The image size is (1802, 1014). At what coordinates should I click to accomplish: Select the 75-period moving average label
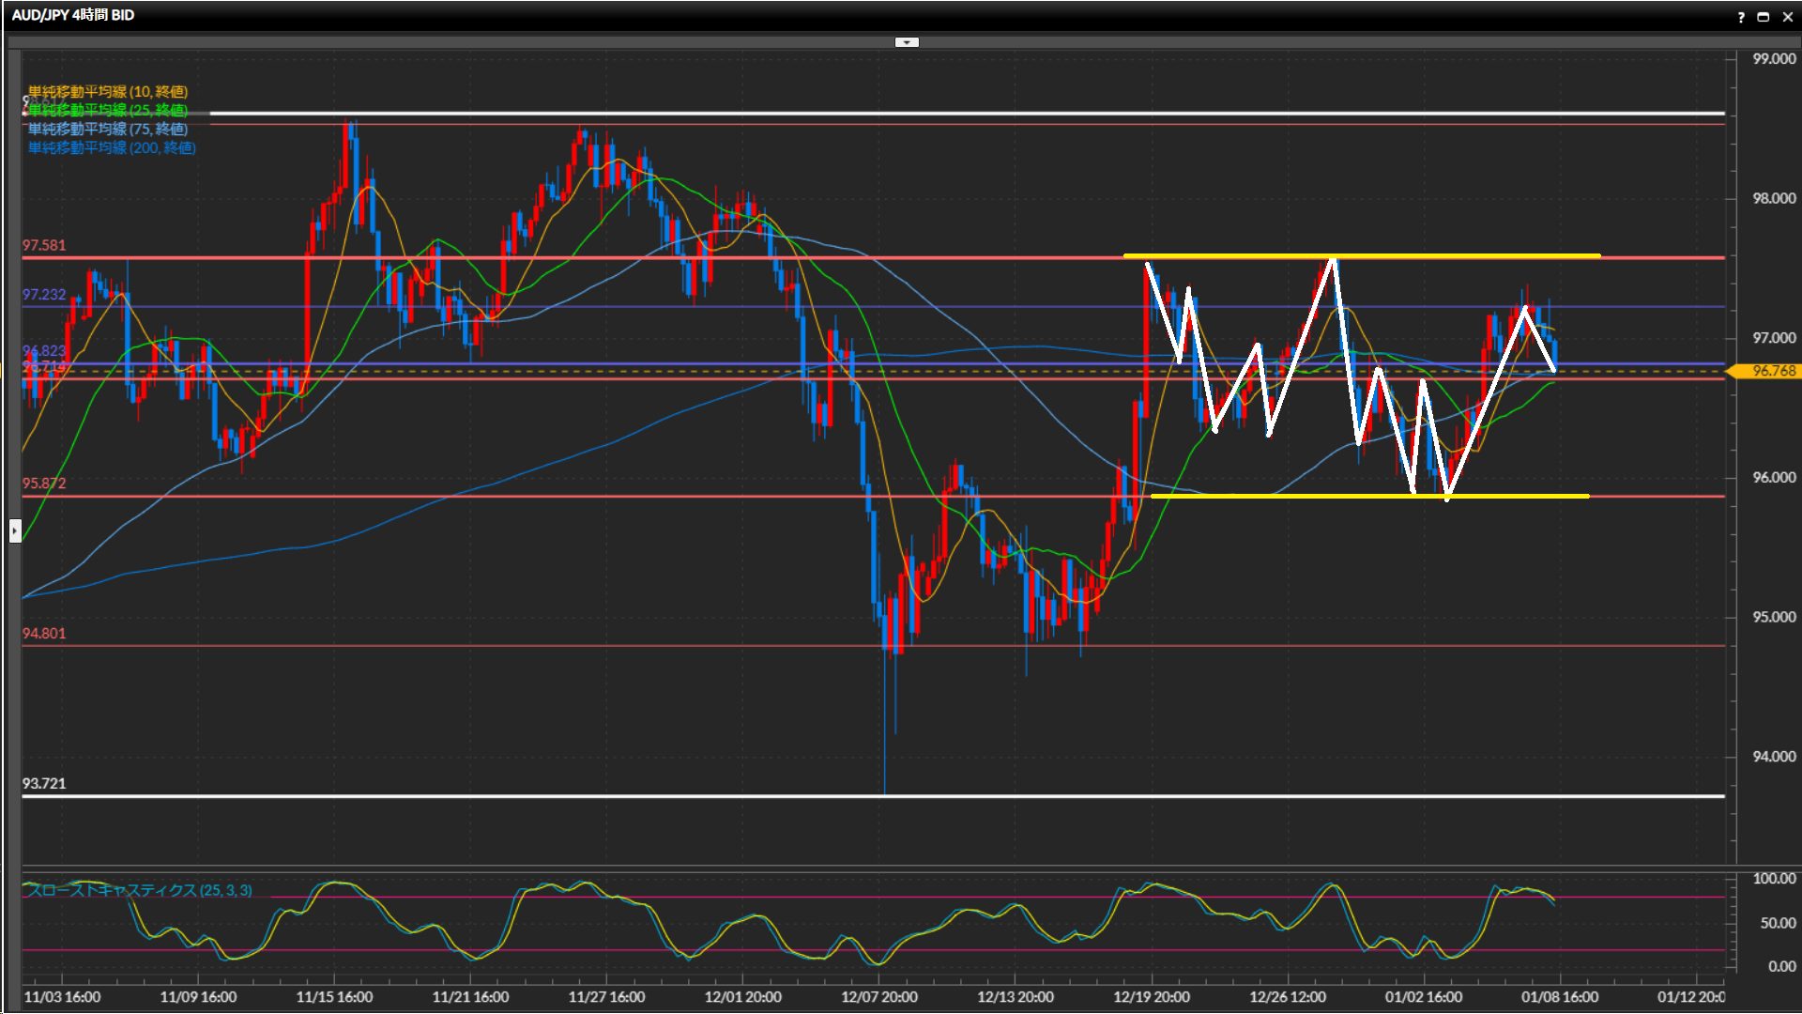coord(107,129)
